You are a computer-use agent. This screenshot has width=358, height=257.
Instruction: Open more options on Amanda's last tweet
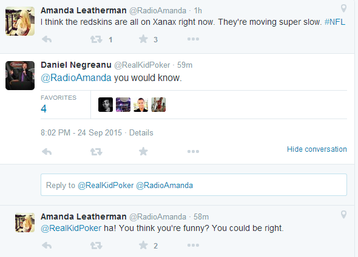(x=193, y=245)
